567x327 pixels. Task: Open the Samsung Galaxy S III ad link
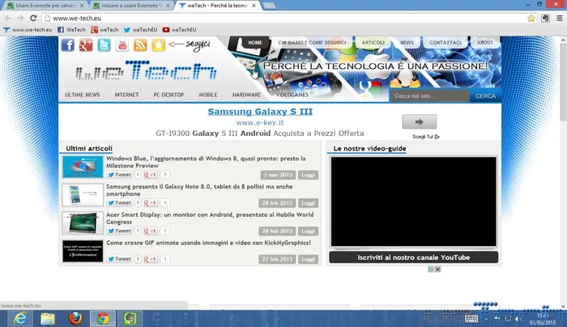(x=259, y=112)
